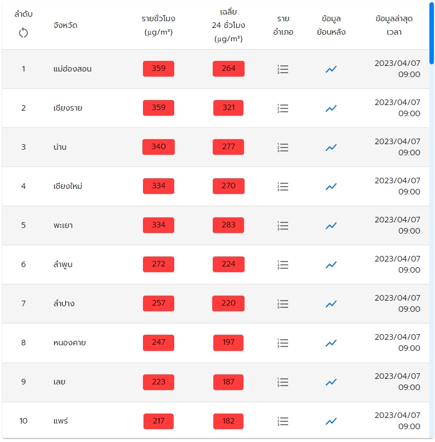Image resolution: width=435 pixels, height=442 pixels.
Task: Click แม่ฮ่องสอน hourly value 359 badge
Action: coord(159,69)
